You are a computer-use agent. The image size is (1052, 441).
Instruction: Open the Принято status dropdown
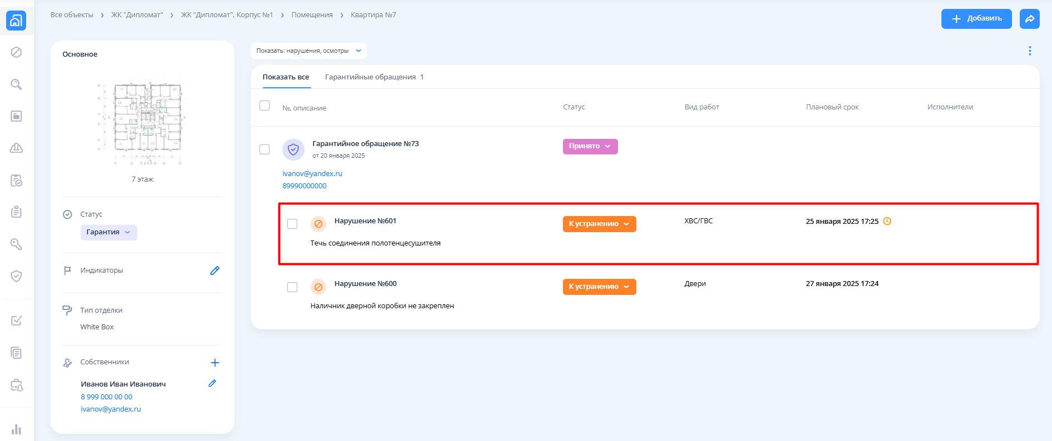[590, 147]
